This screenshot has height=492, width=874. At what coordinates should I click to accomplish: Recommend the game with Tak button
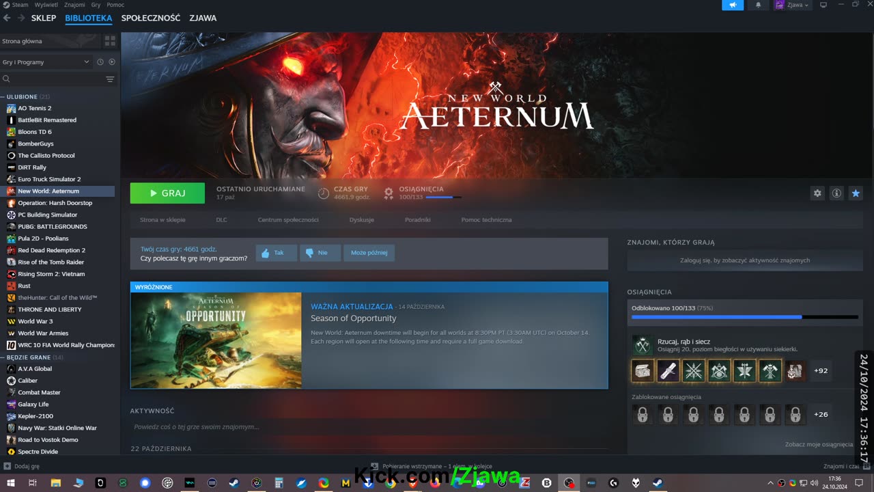pyautogui.click(x=277, y=253)
